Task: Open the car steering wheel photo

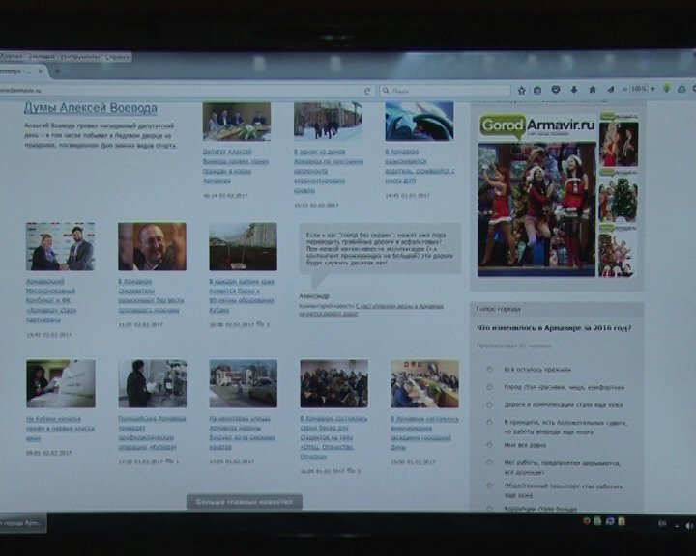Action: (x=420, y=121)
